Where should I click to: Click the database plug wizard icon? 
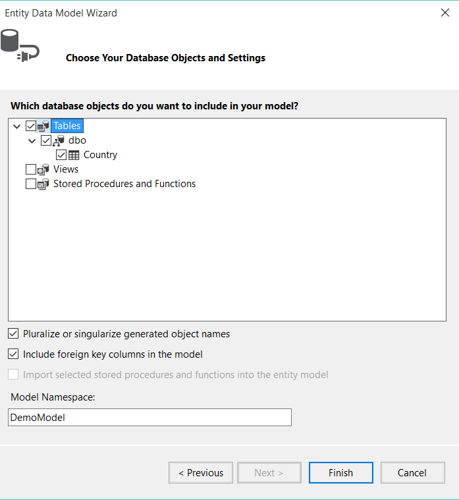pos(20,45)
